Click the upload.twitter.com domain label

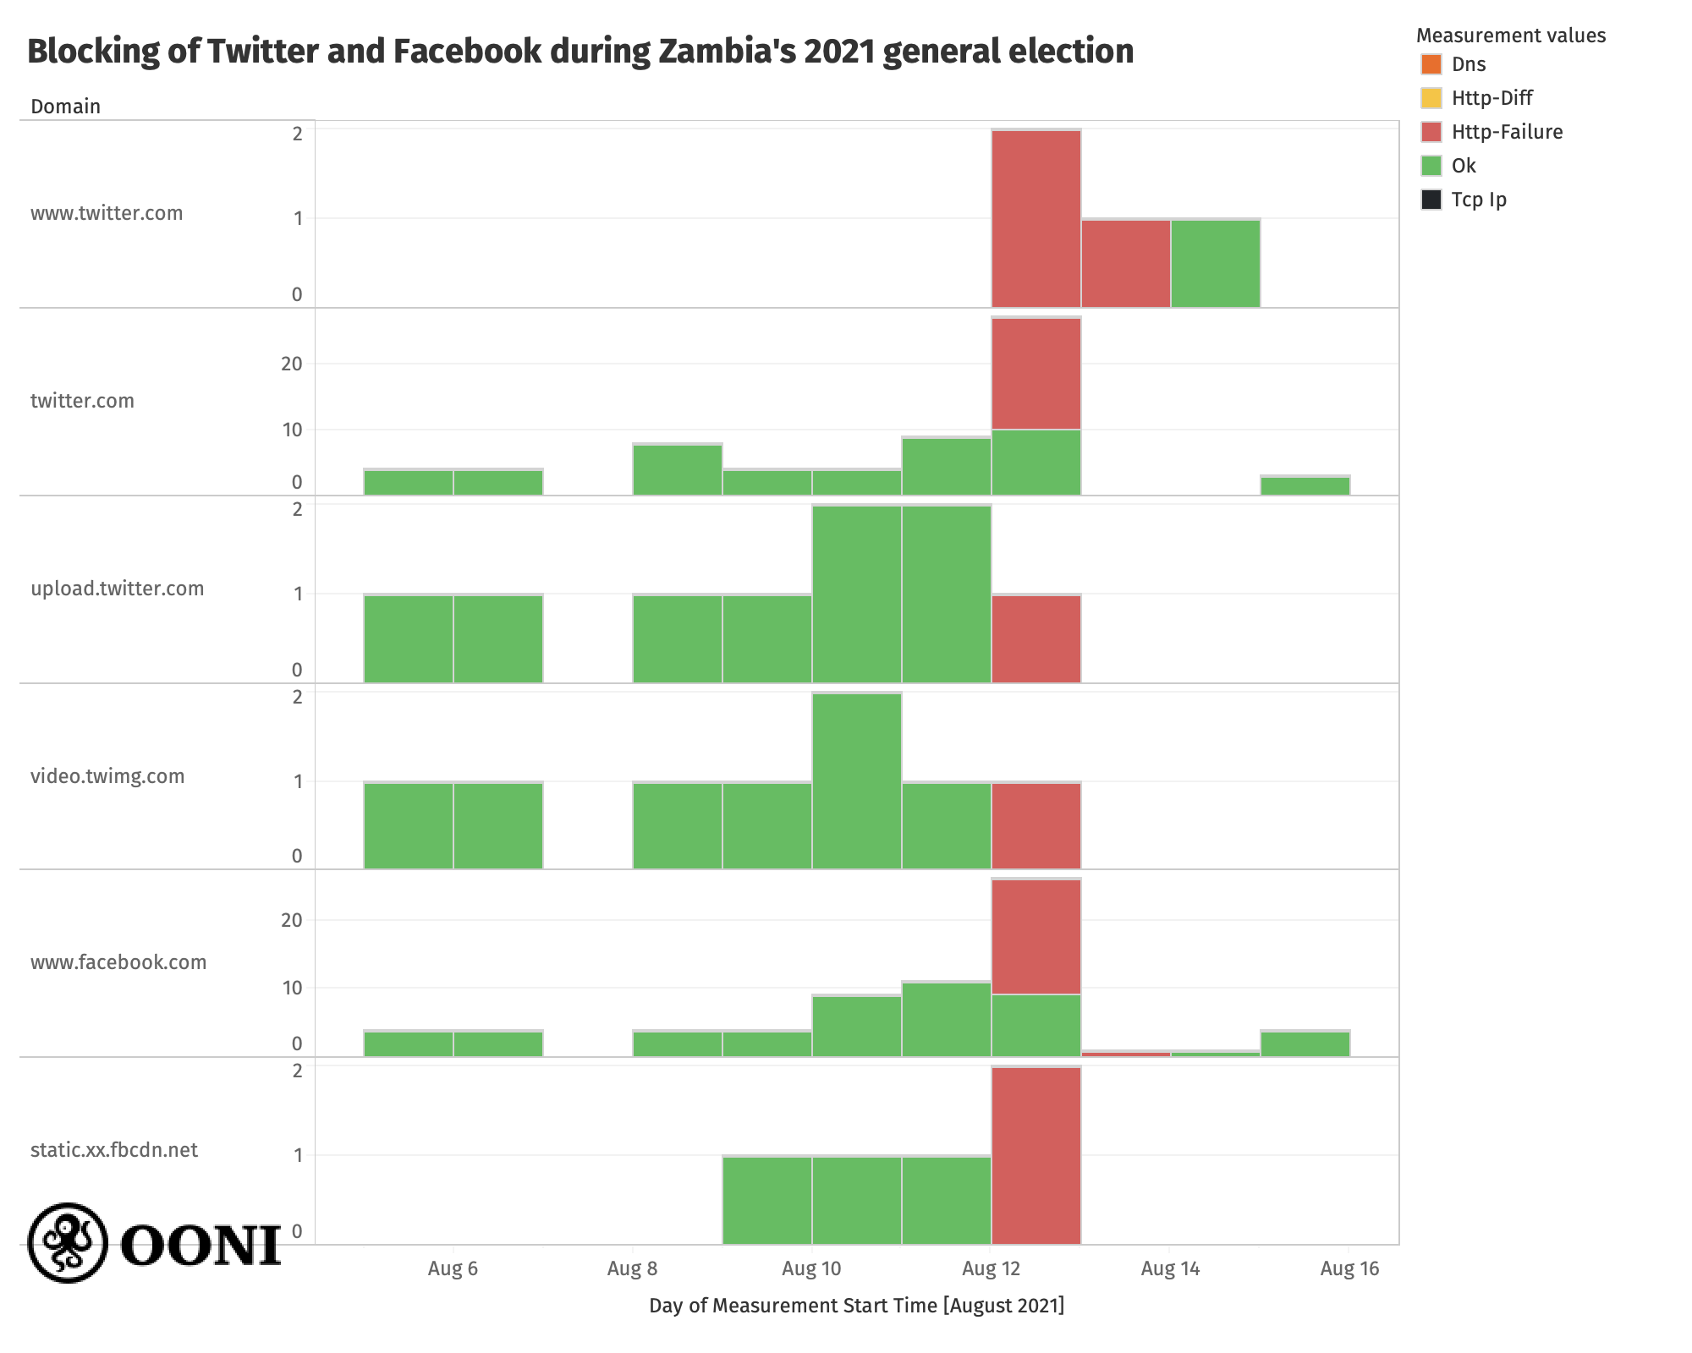[118, 589]
